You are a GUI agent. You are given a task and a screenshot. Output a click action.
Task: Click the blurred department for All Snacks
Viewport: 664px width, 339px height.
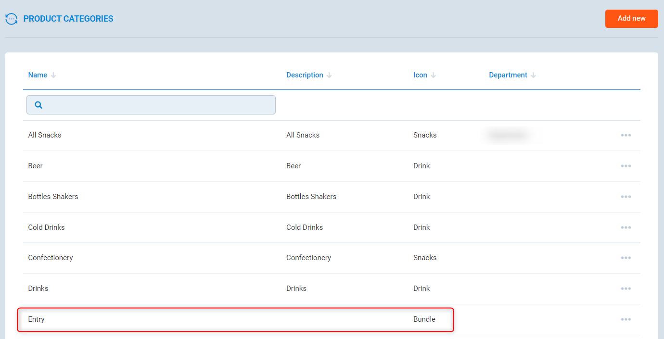point(508,135)
